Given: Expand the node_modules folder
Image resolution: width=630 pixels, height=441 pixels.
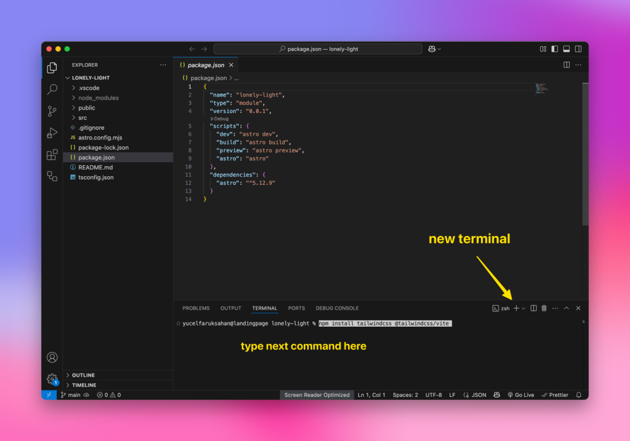Looking at the screenshot, I should (98, 98).
